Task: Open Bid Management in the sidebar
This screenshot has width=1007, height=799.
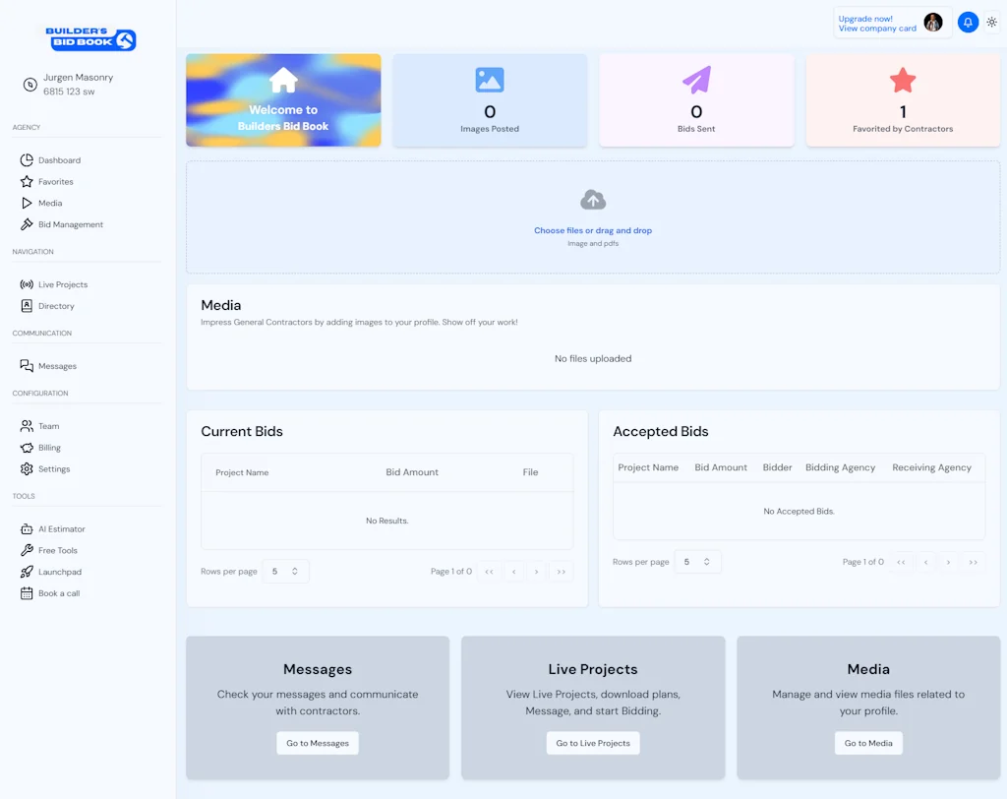Action: 70,224
